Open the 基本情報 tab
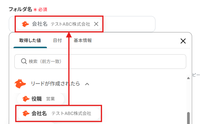 (83, 41)
